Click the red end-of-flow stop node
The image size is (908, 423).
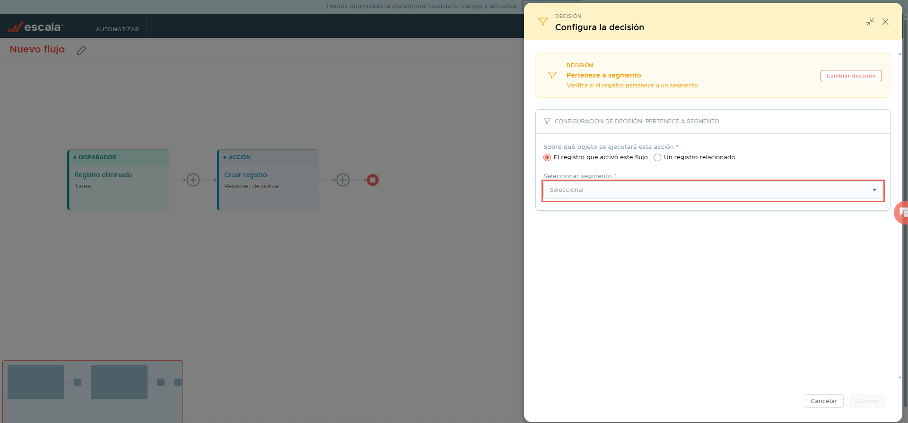point(373,180)
